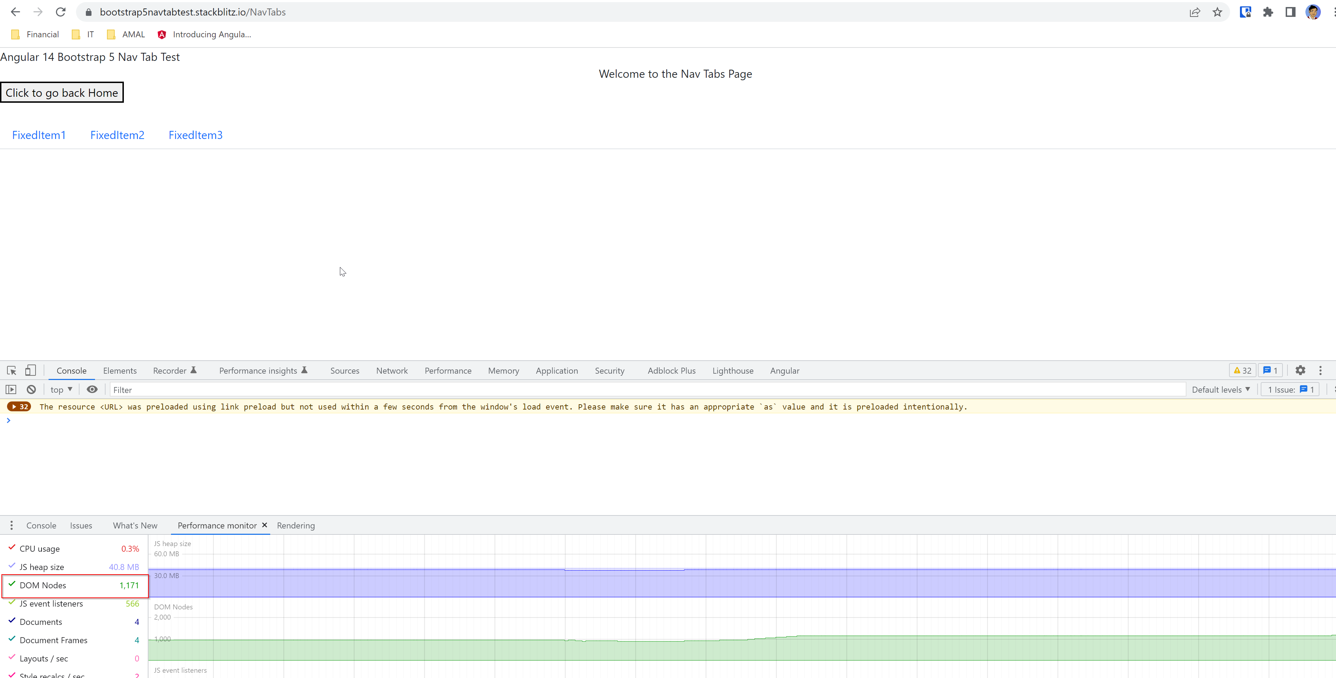This screenshot has width=1336, height=678.
Task: Toggle CPU usage metric checkbox
Action: [12, 547]
